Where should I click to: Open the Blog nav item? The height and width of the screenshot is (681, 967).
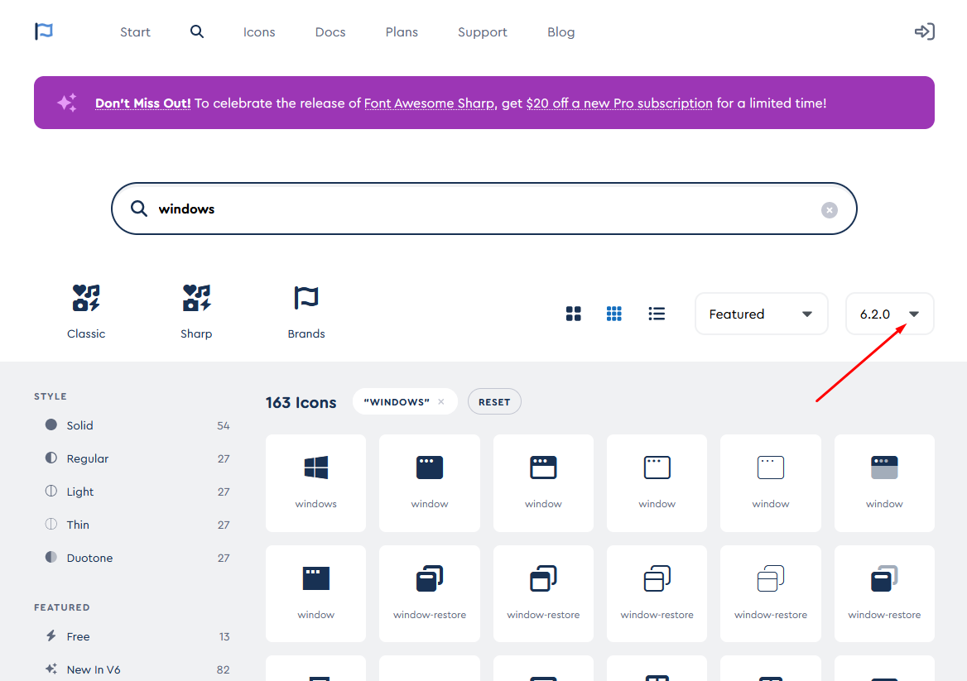(560, 32)
